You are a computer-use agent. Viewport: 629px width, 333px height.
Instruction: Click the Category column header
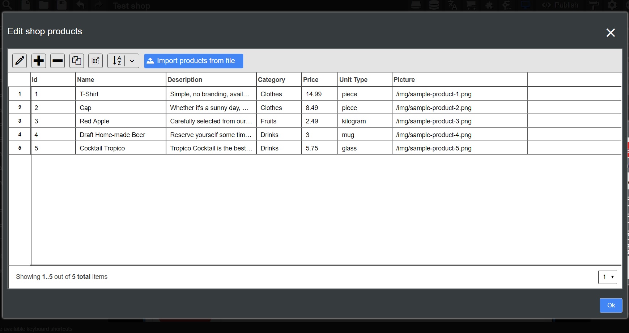[x=279, y=80]
